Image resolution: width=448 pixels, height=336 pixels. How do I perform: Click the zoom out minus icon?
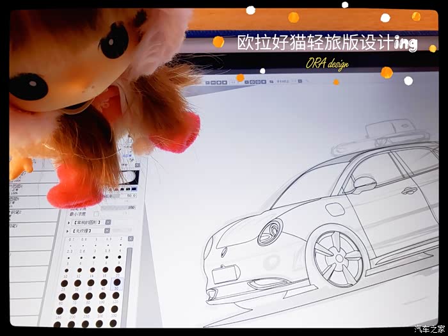click(x=213, y=83)
